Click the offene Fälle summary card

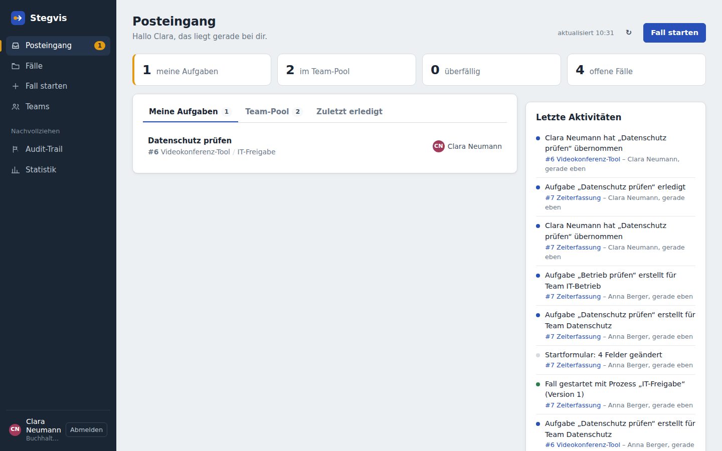[636, 70]
